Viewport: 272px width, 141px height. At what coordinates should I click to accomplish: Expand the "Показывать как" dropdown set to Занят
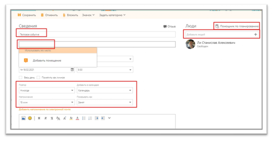[104, 102]
